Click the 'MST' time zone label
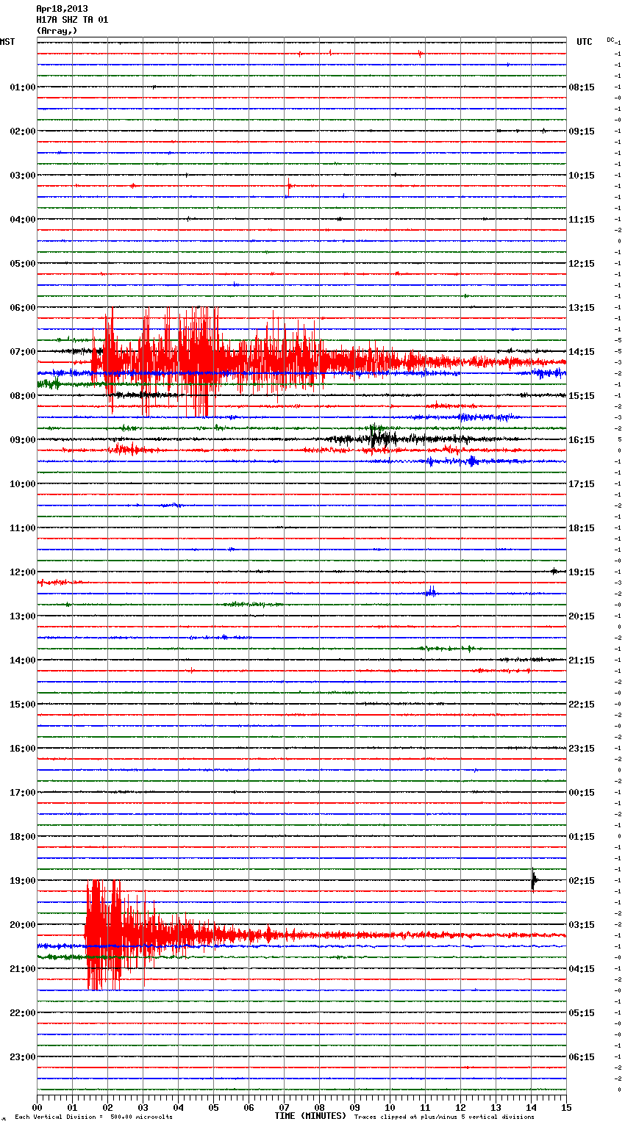 coord(7,42)
